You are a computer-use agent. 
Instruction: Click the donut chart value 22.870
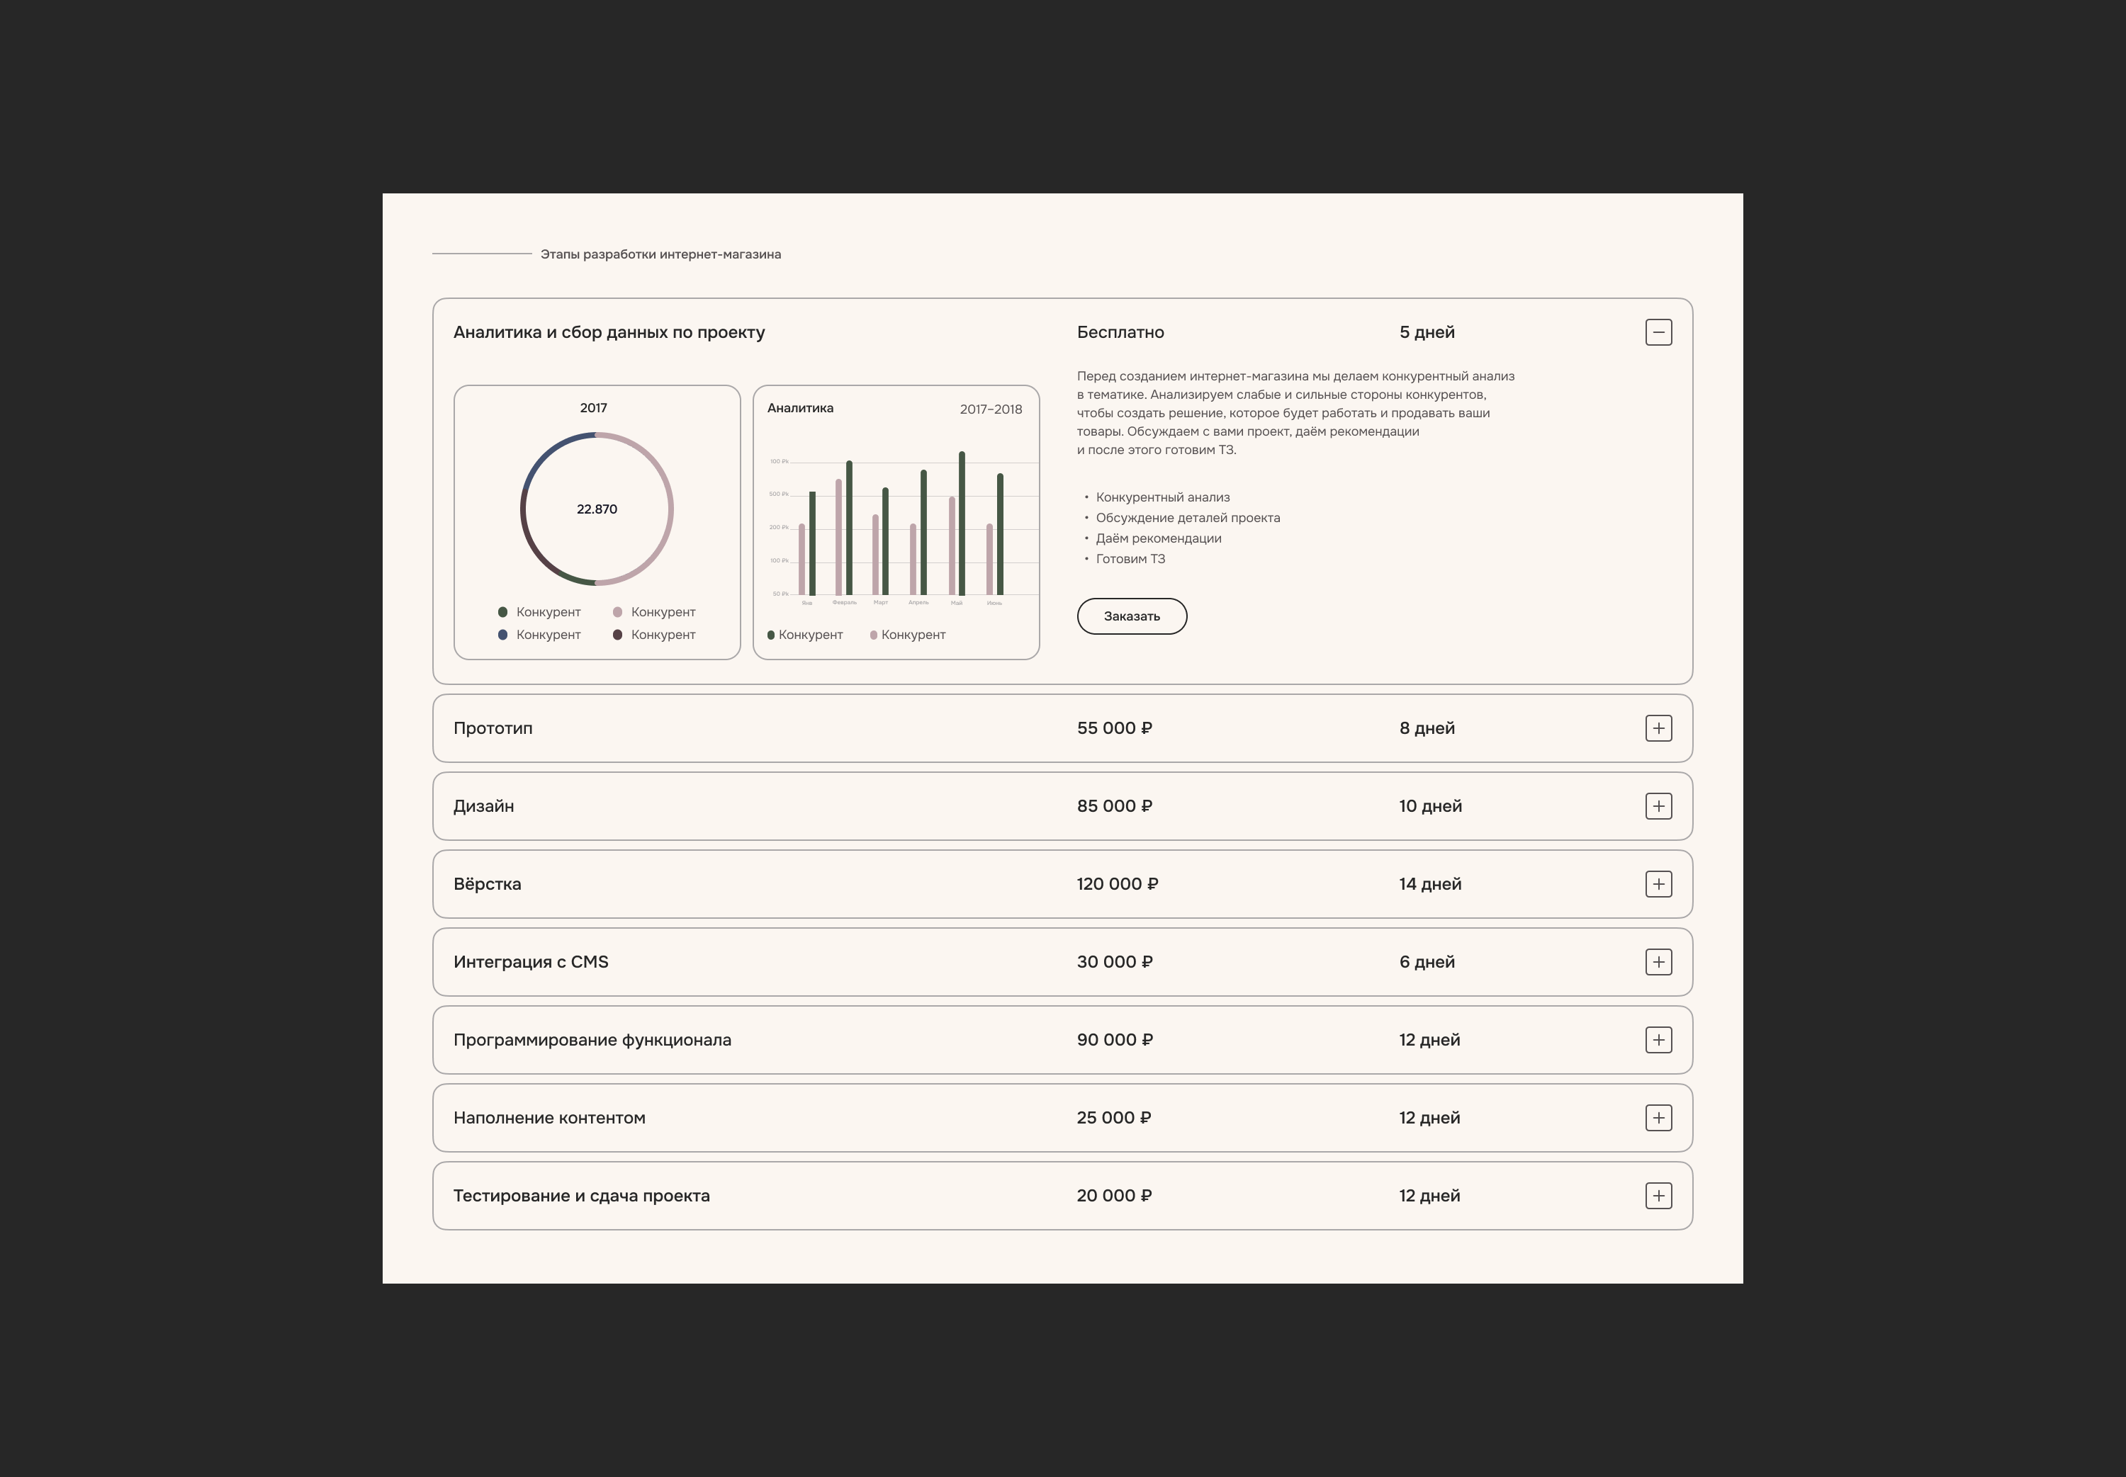[596, 509]
